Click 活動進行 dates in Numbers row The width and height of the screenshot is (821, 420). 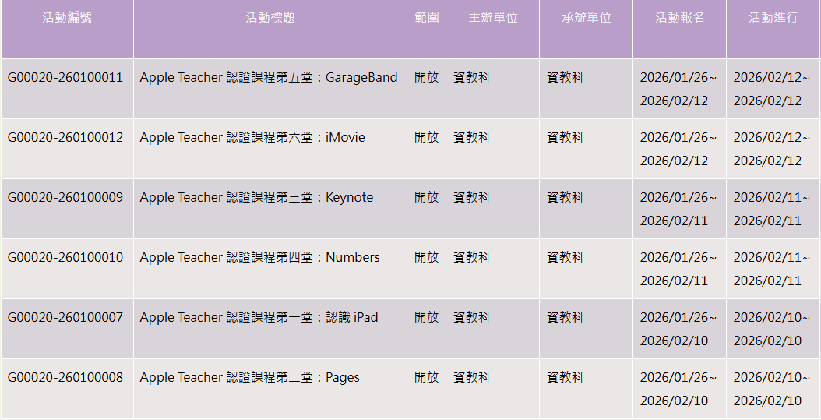tap(772, 269)
